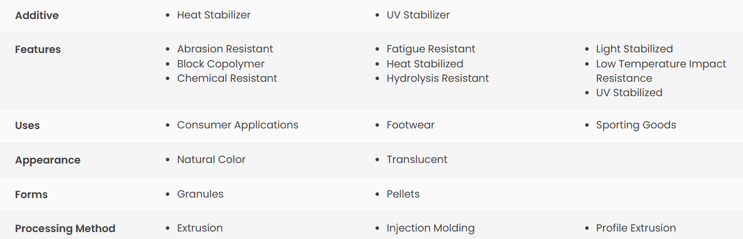Select Pellets in the Forms row

coord(403,194)
